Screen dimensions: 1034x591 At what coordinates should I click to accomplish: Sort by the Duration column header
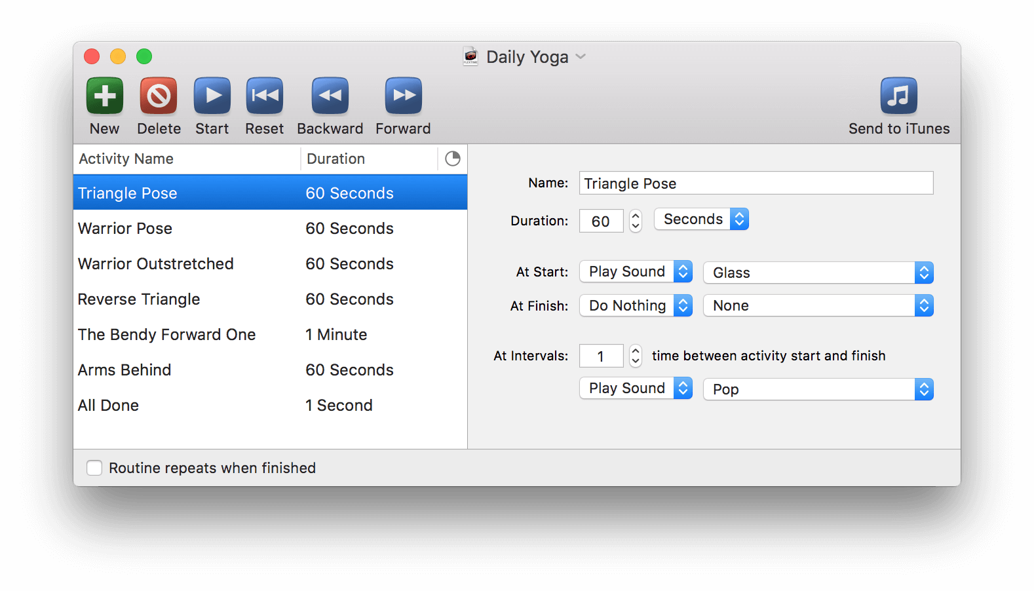coord(369,159)
